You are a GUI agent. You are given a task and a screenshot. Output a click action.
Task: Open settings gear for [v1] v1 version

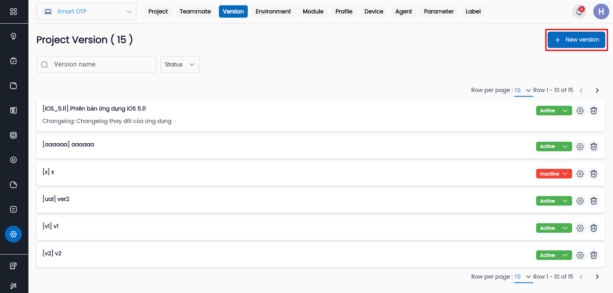[x=580, y=228]
